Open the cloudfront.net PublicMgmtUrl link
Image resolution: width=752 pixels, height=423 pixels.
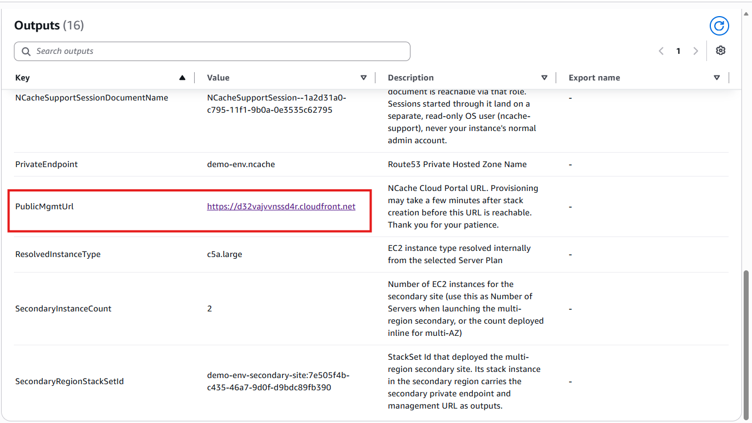pos(281,207)
